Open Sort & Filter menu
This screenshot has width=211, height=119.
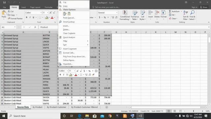click(x=186, y=15)
